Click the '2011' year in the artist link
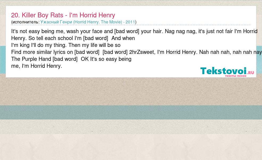262x160 pixels. 130,22
